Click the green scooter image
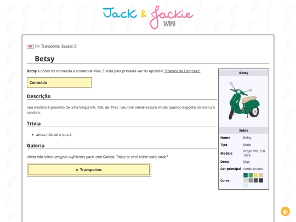 click(244, 101)
